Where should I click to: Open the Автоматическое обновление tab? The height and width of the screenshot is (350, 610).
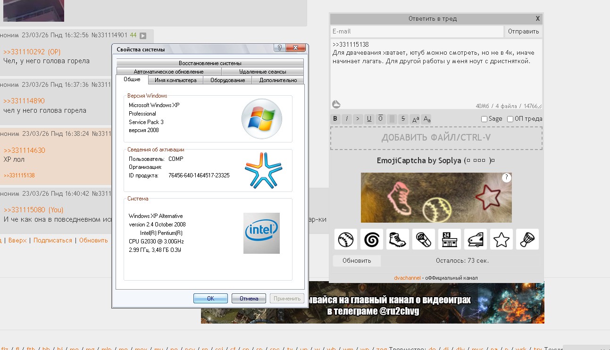pos(168,72)
